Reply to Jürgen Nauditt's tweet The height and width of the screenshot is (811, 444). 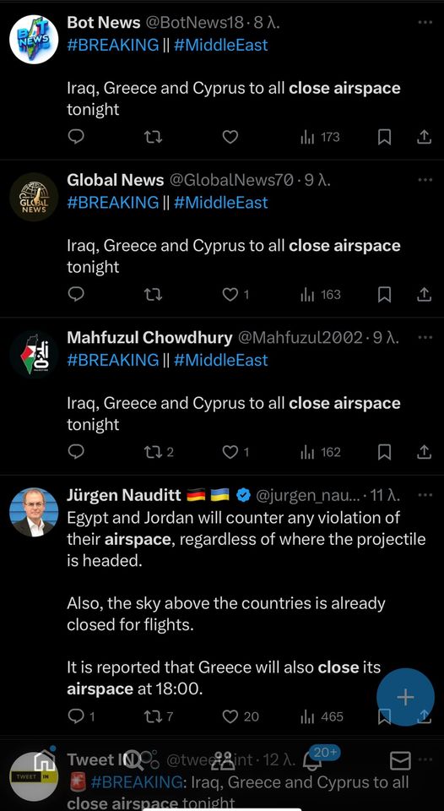(x=81, y=717)
